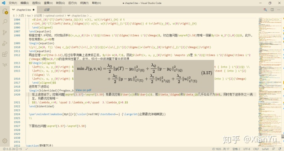Click '下面给出问题' text on line 1927

tap(37, 126)
